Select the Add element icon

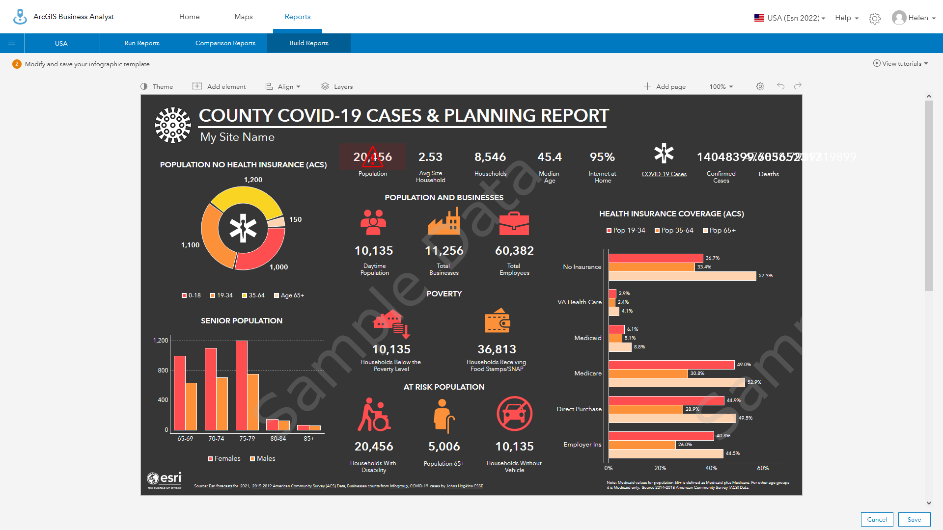(x=197, y=86)
